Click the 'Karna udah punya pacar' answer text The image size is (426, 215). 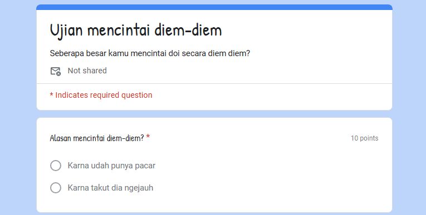pos(112,166)
